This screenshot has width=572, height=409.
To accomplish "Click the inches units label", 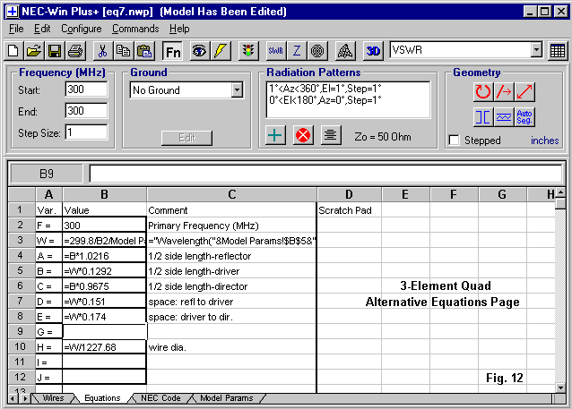I will (544, 141).
